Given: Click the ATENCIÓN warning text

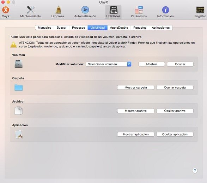Looking at the screenshot, I should click(107, 45).
